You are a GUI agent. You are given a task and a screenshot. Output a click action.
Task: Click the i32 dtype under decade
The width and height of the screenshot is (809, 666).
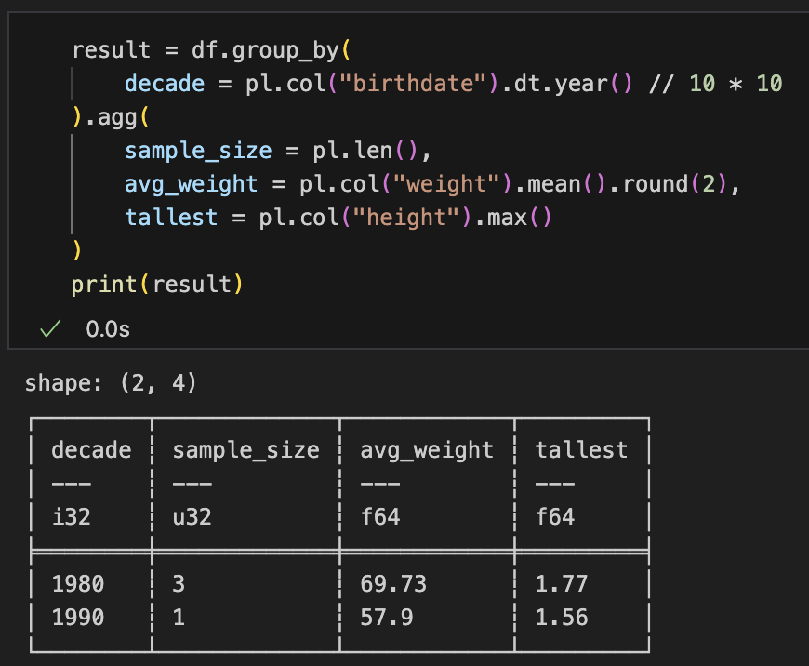click(x=71, y=517)
